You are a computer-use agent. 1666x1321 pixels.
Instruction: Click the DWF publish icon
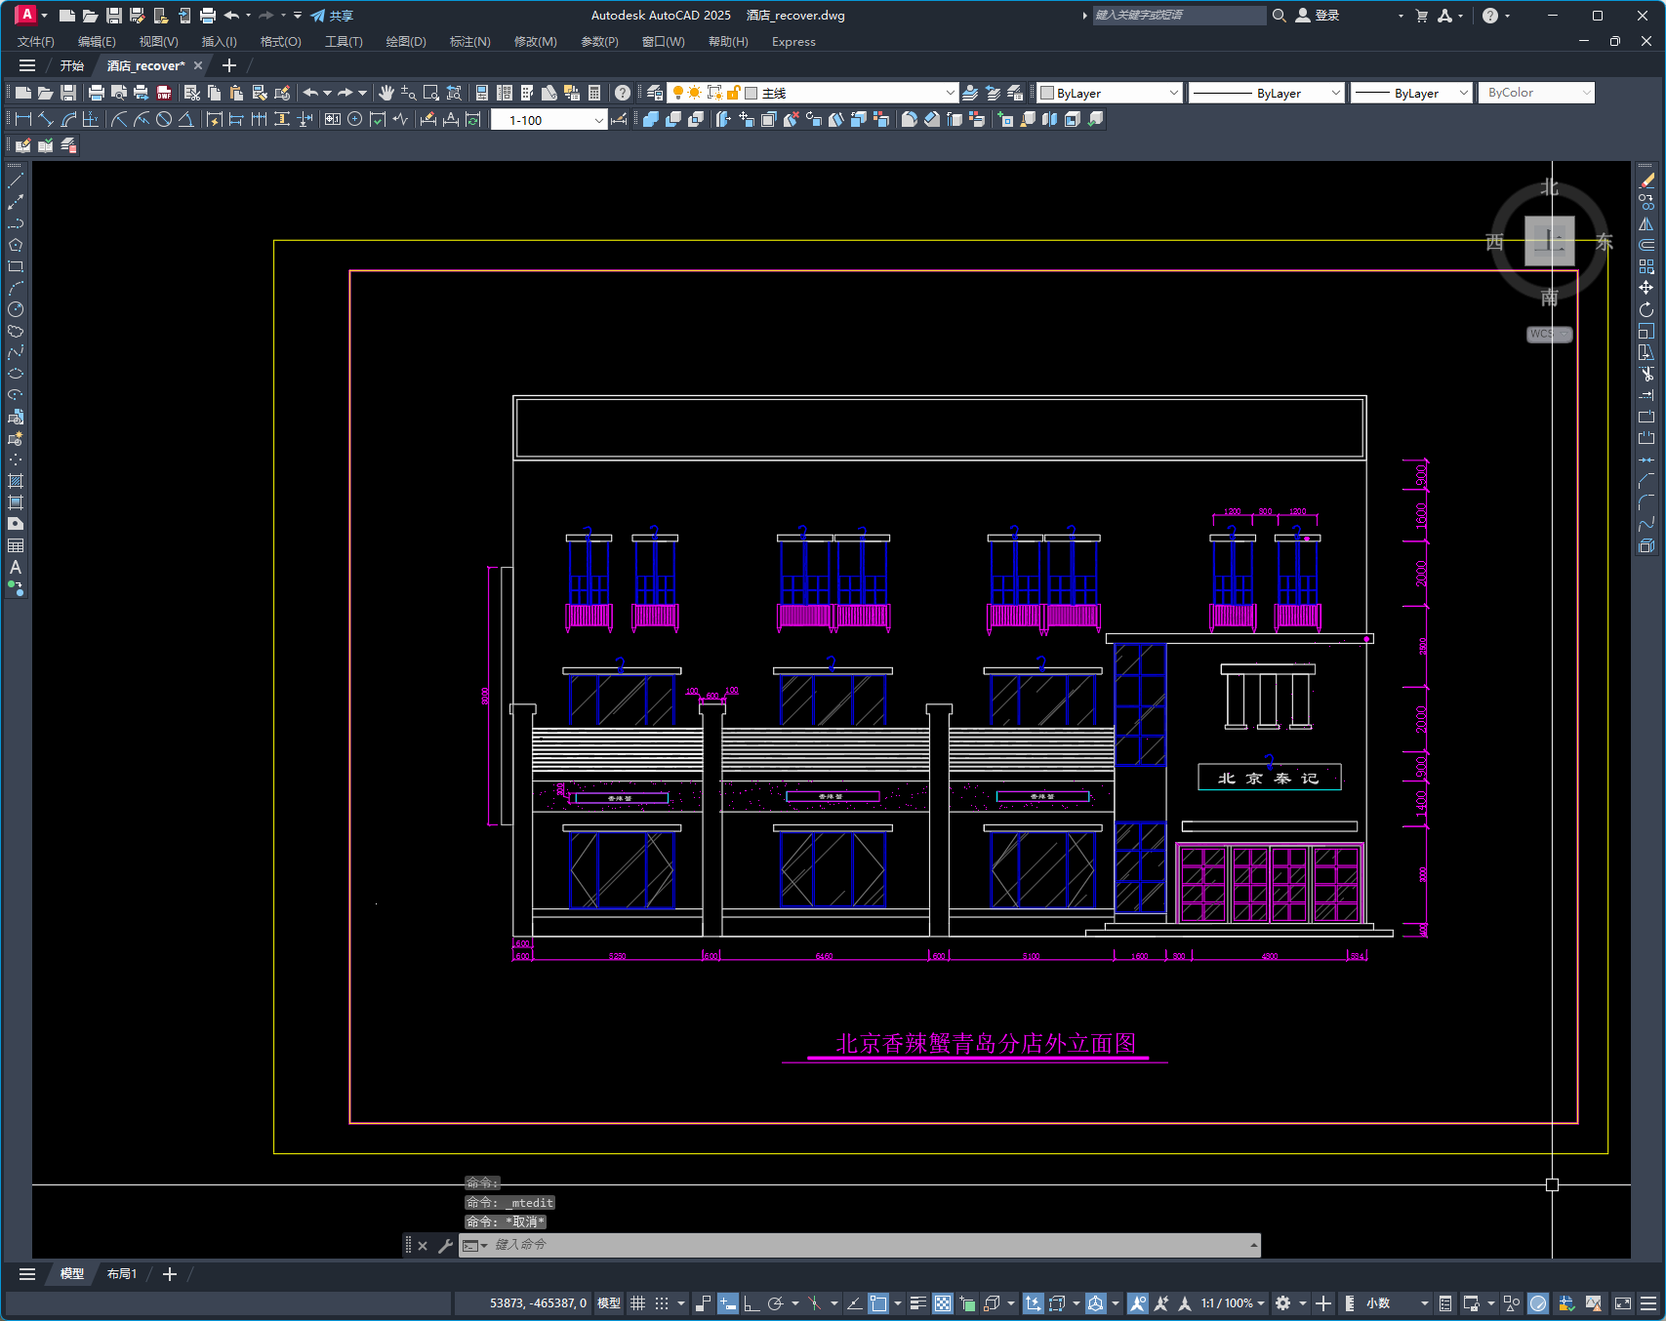164,93
